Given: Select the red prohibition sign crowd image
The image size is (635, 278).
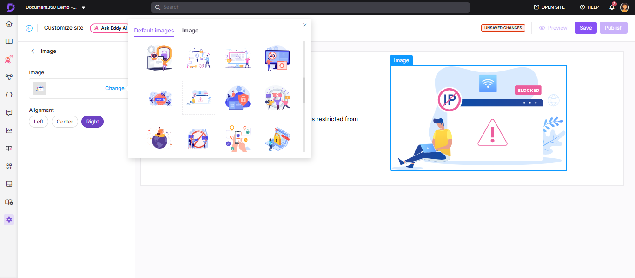Looking at the screenshot, I should 199,138.
